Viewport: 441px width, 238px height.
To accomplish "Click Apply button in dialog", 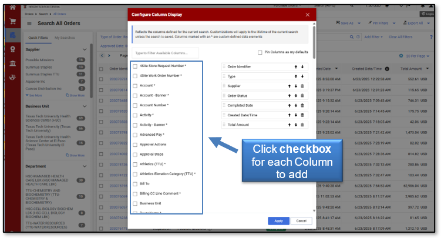I will [278, 221].
